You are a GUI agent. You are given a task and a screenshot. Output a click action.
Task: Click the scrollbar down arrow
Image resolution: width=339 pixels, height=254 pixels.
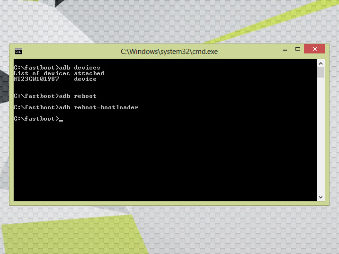(321, 197)
